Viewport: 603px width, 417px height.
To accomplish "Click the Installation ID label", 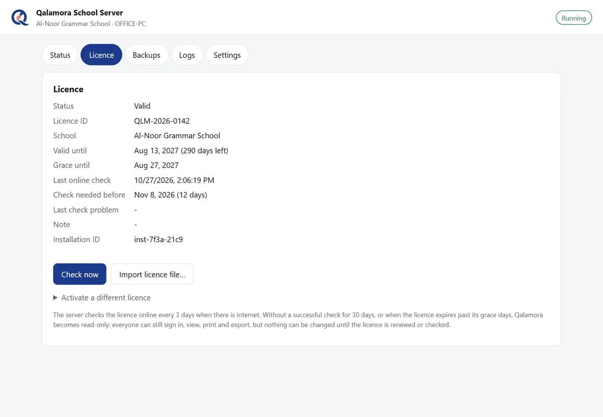I will point(76,240).
